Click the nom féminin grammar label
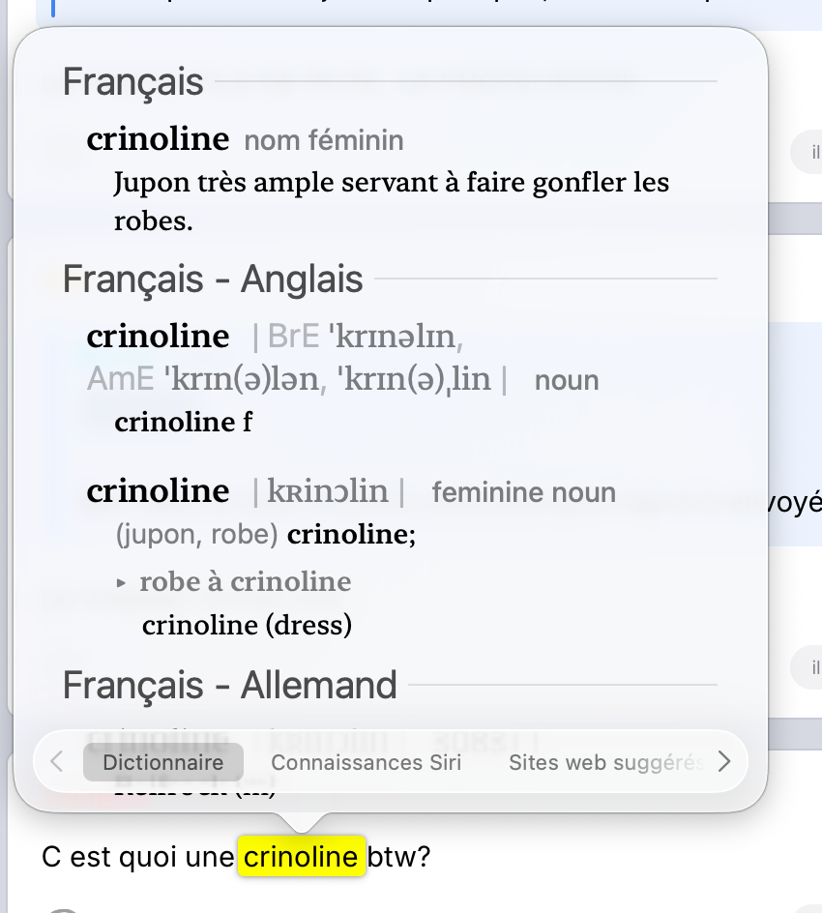The height and width of the screenshot is (913, 822). point(324,141)
